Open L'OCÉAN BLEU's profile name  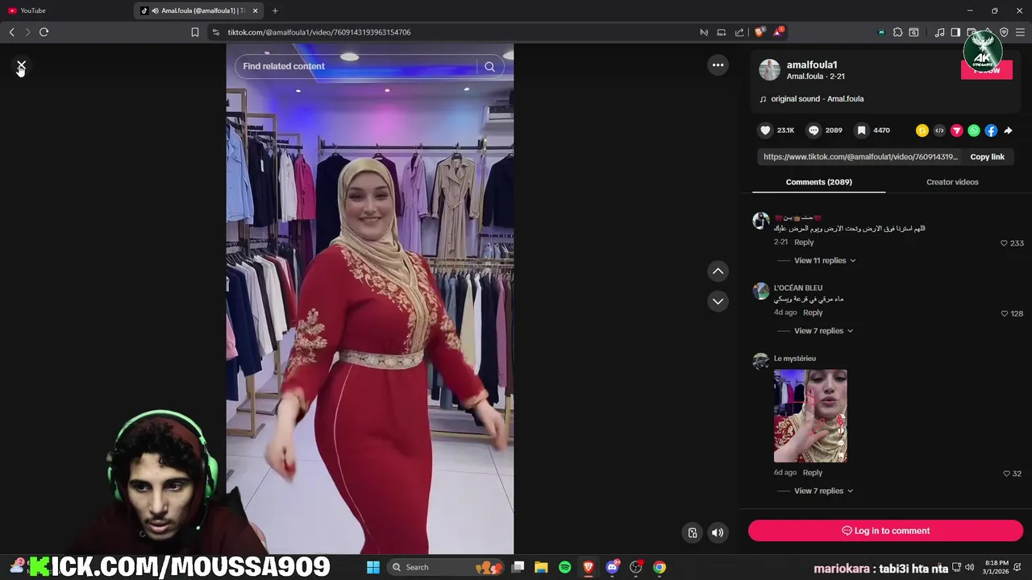point(798,288)
